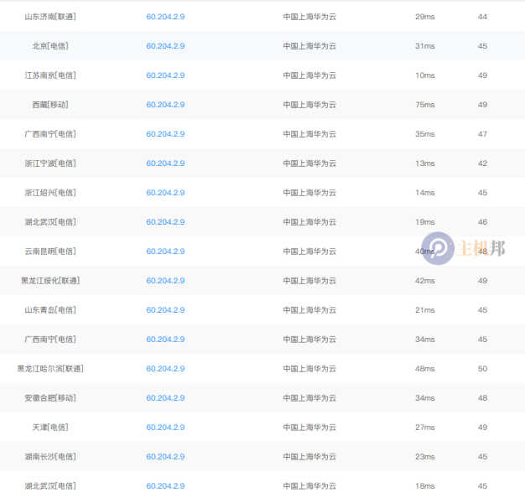Screen dimensions: 525x498
Task: Click the 42ms response time value
Action: click(x=425, y=281)
